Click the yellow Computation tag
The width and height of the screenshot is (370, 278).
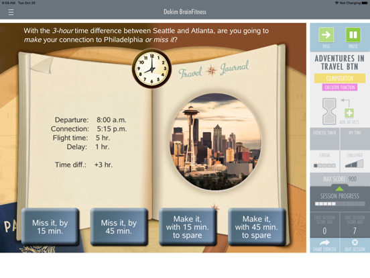[340, 79]
